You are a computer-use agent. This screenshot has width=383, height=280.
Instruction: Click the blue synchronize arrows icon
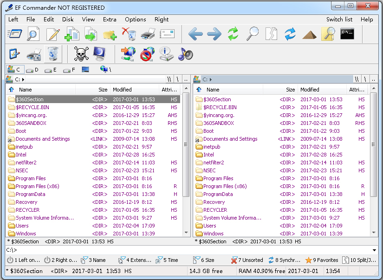(290, 34)
